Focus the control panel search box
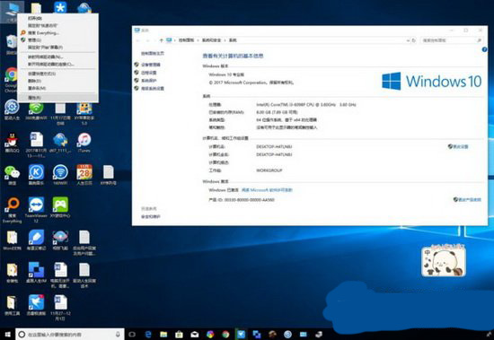The height and width of the screenshot is (340, 494). [452, 40]
